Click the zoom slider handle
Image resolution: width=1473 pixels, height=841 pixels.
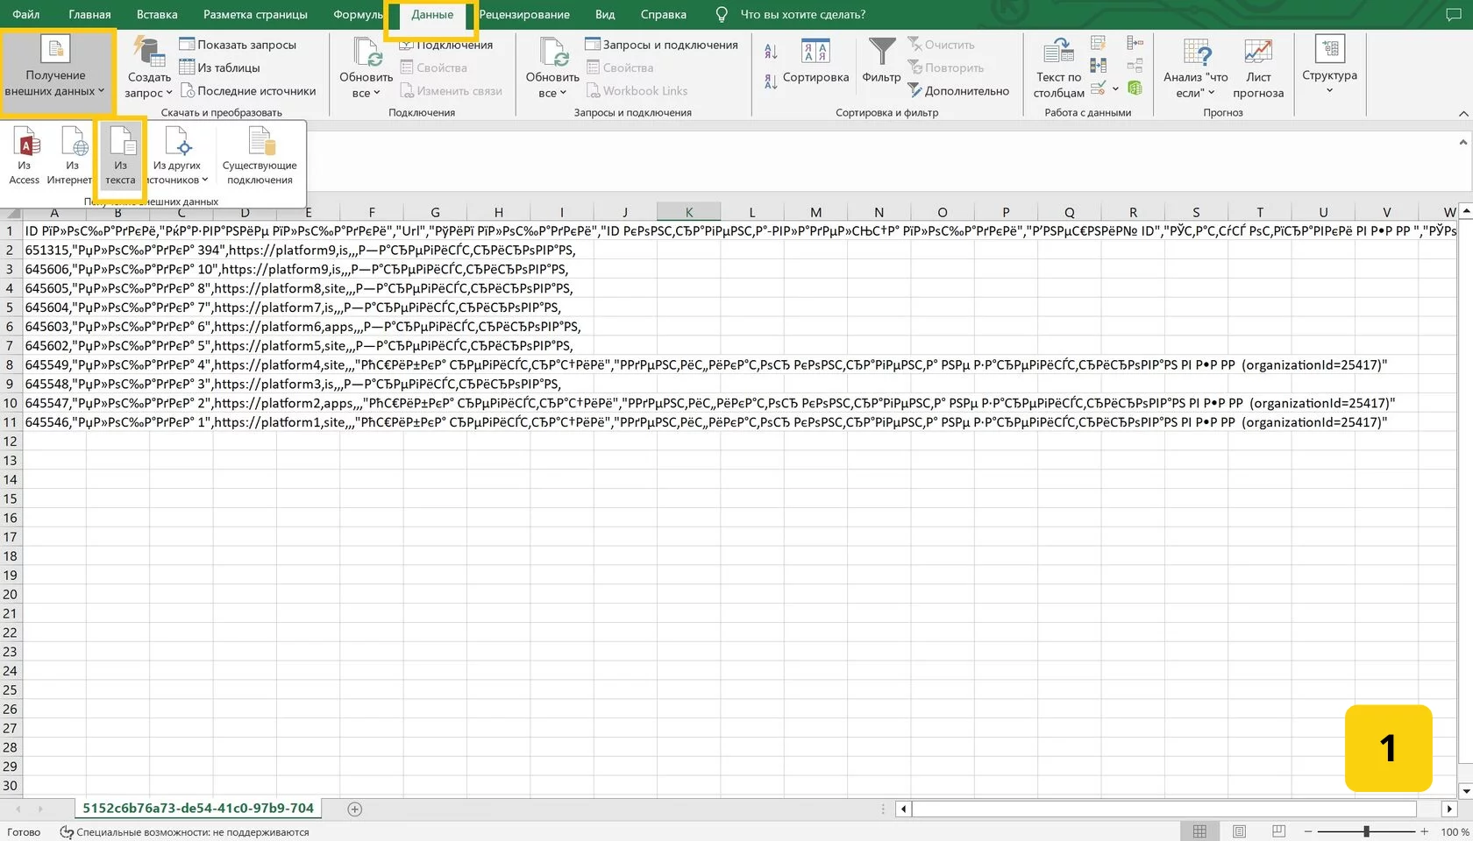pos(1366,831)
